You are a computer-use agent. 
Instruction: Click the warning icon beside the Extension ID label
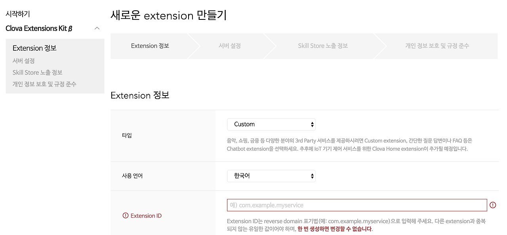(126, 216)
